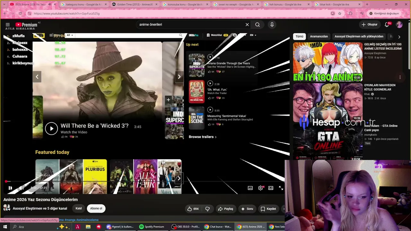Select the Asosyal Eleştirmen adlı yükleyiciden chip
411x231 pixels.
point(359,37)
